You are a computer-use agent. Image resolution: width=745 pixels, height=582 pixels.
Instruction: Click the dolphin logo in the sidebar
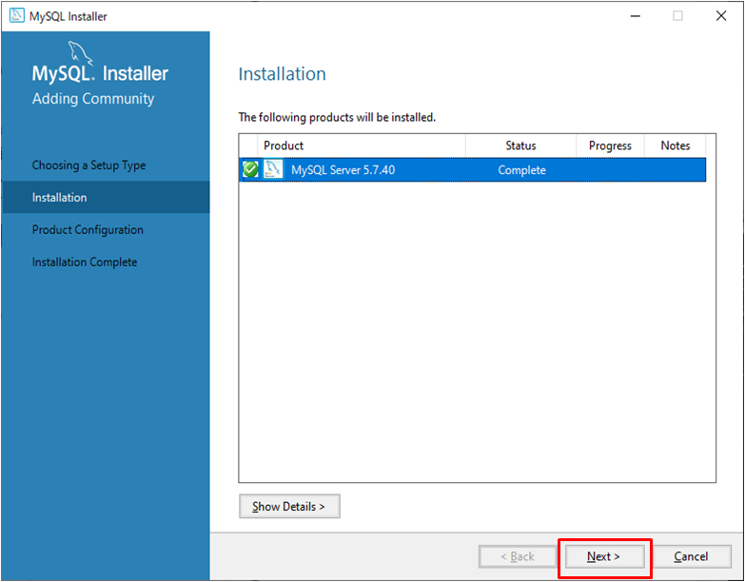tap(80, 53)
